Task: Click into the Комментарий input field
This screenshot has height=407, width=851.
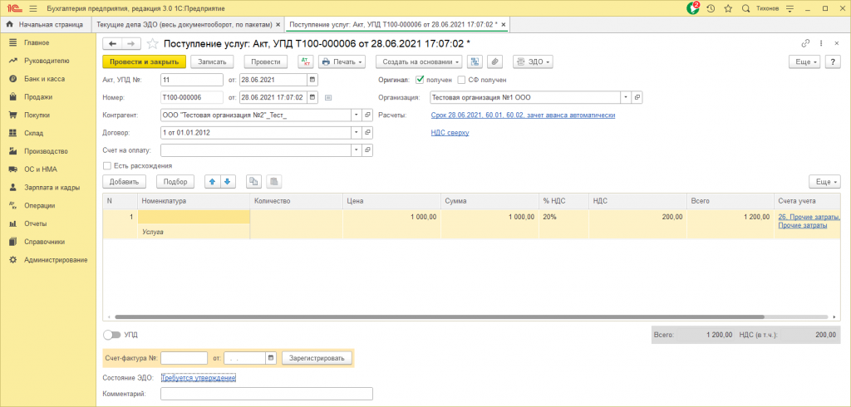Action: coord(267,394)
